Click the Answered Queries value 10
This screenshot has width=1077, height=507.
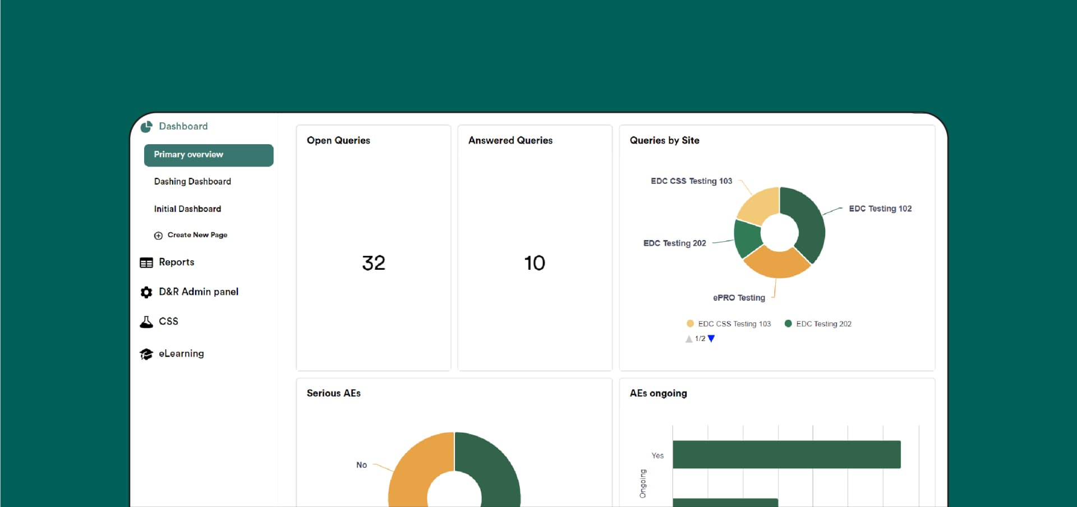[535, 263]
